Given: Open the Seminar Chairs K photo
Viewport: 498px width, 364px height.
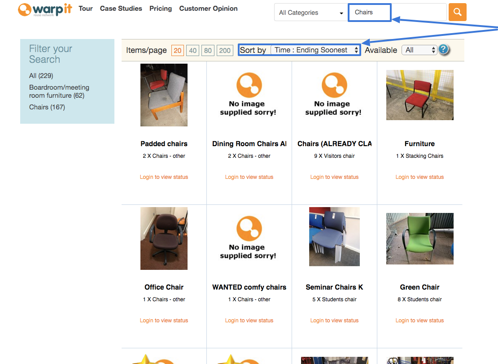Looking at the screenshot, I should (x=334, y=236).
